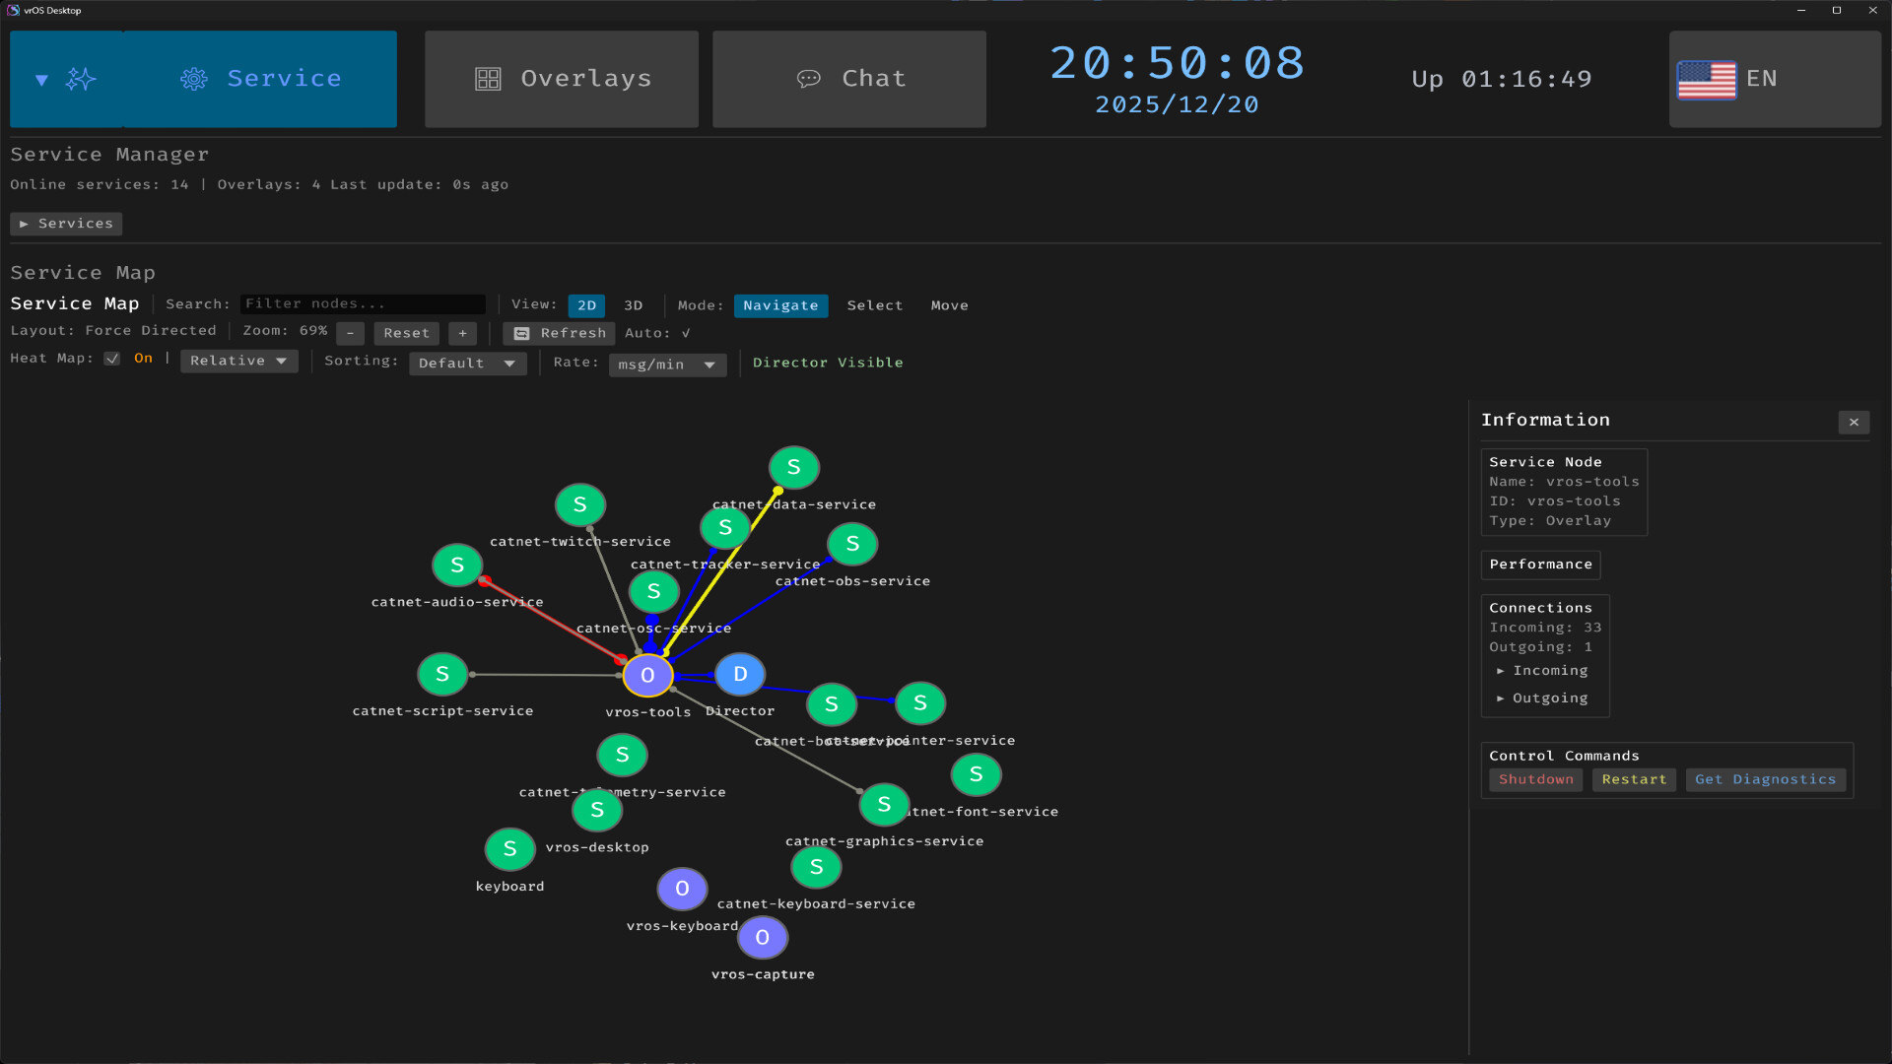1892x1064 pixels.
Task: Select the vros-capture overlay node
Action: (x=762, y=938)
